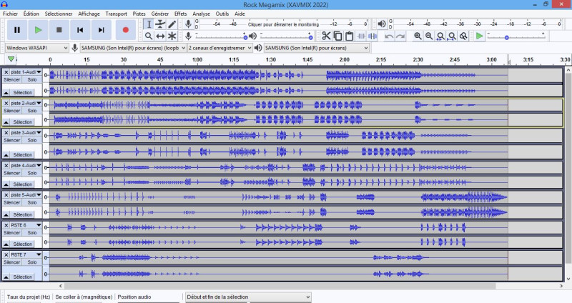Close PISTE 7 with its X button
Image resolution: width=572 pixels, height=303 pixels.
[6, 254]
